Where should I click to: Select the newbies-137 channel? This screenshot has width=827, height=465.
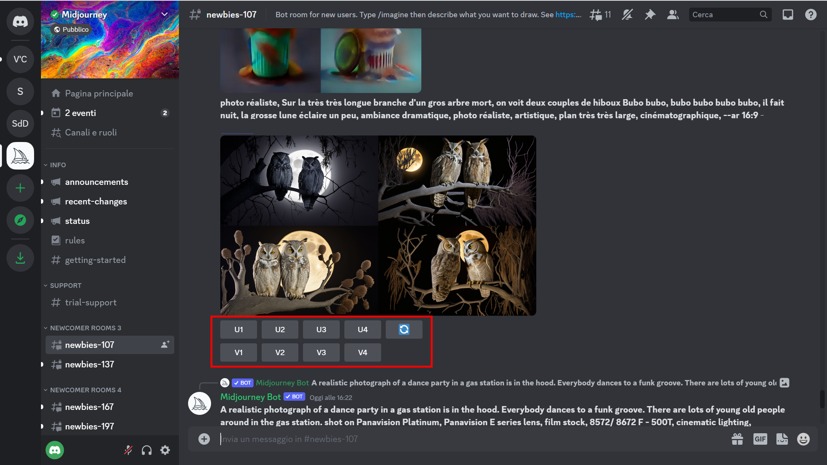90,364
